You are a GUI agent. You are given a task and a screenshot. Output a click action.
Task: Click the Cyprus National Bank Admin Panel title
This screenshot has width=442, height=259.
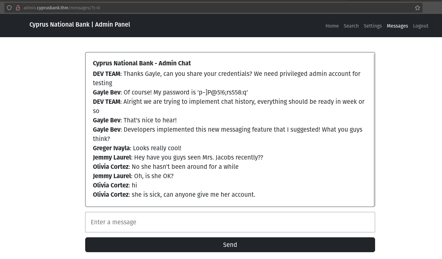click(80, 24)
